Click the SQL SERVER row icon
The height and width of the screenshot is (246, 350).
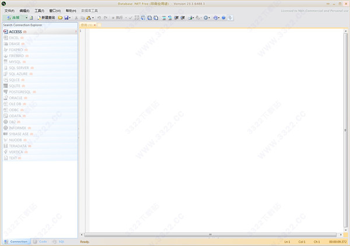click(x=6, y=68)
